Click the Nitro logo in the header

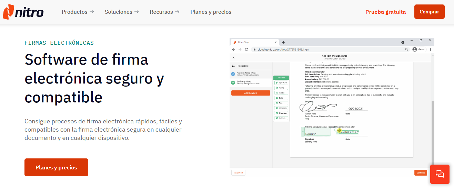click(x=23, y=12)
